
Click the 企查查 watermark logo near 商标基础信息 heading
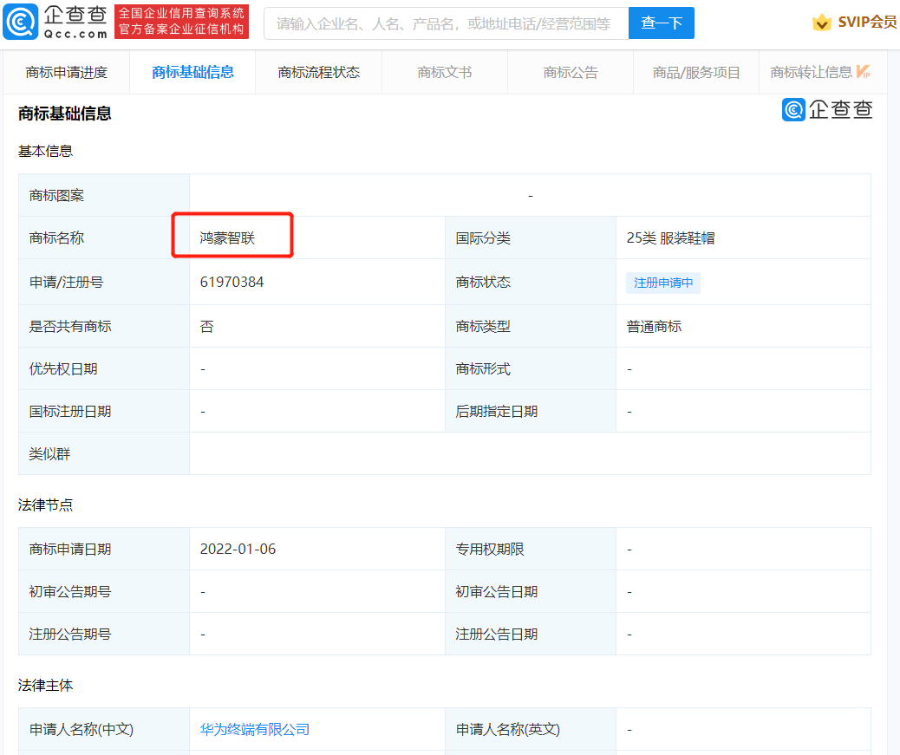pyautogui.click(x=826, y=110)
